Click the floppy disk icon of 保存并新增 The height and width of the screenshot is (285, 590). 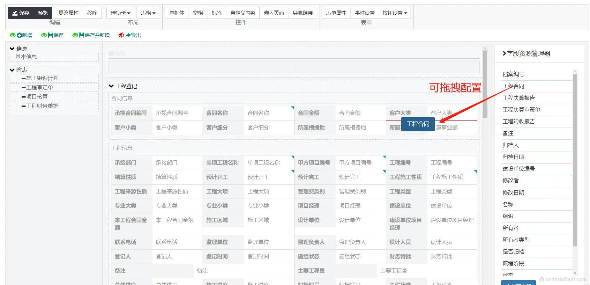[82, 35]
